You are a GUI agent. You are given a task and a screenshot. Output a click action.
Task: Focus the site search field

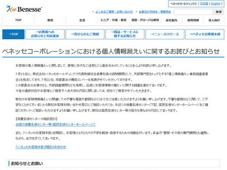point(193,12)
